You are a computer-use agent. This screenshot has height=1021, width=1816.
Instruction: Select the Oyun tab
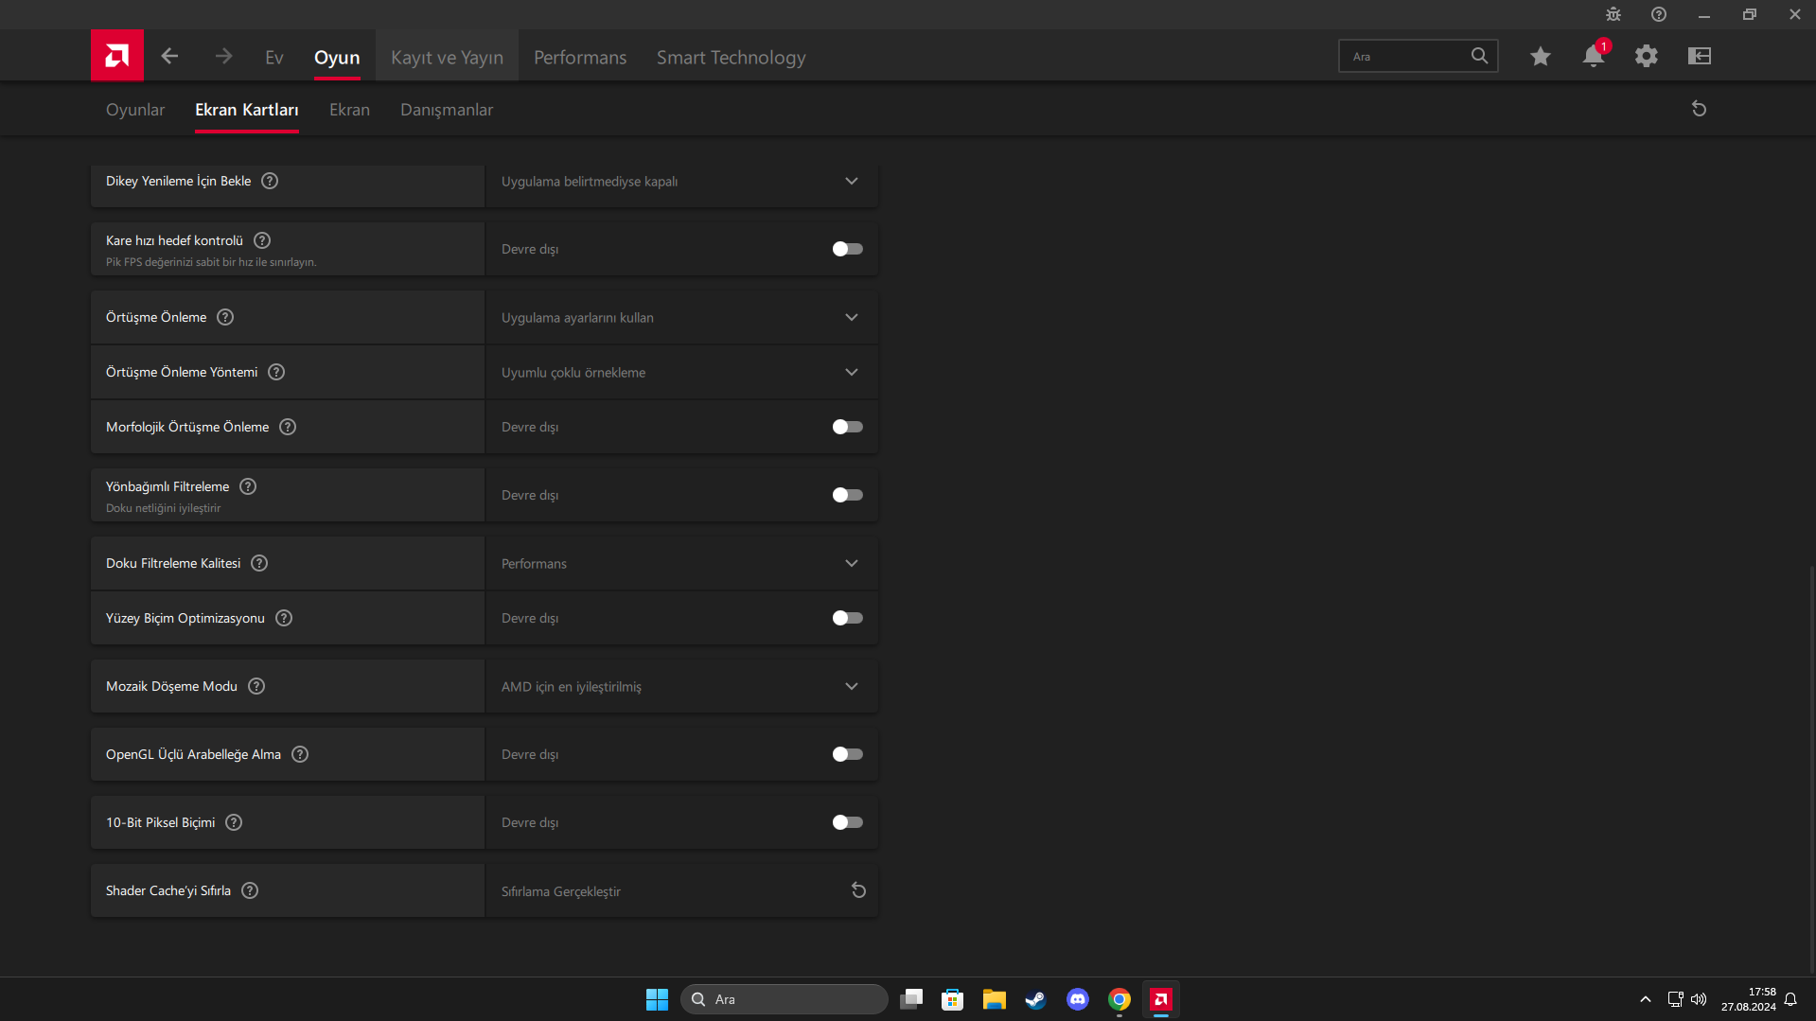coord(337,57)
